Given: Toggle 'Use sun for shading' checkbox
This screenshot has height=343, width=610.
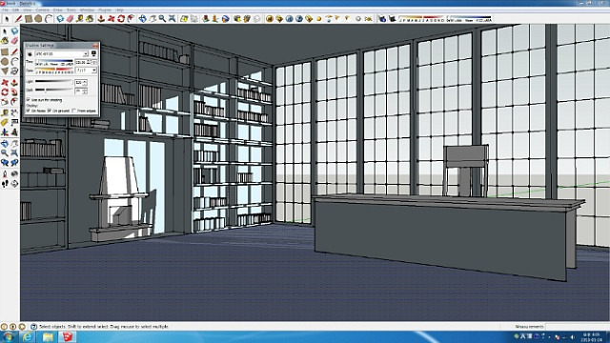Looking at the screenshot, I should (x=28, y=100).
